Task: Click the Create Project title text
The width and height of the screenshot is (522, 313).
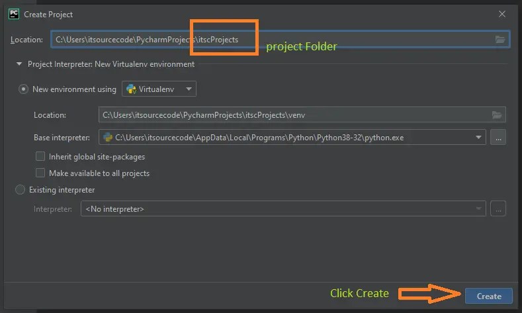Action: coord(48,15)
